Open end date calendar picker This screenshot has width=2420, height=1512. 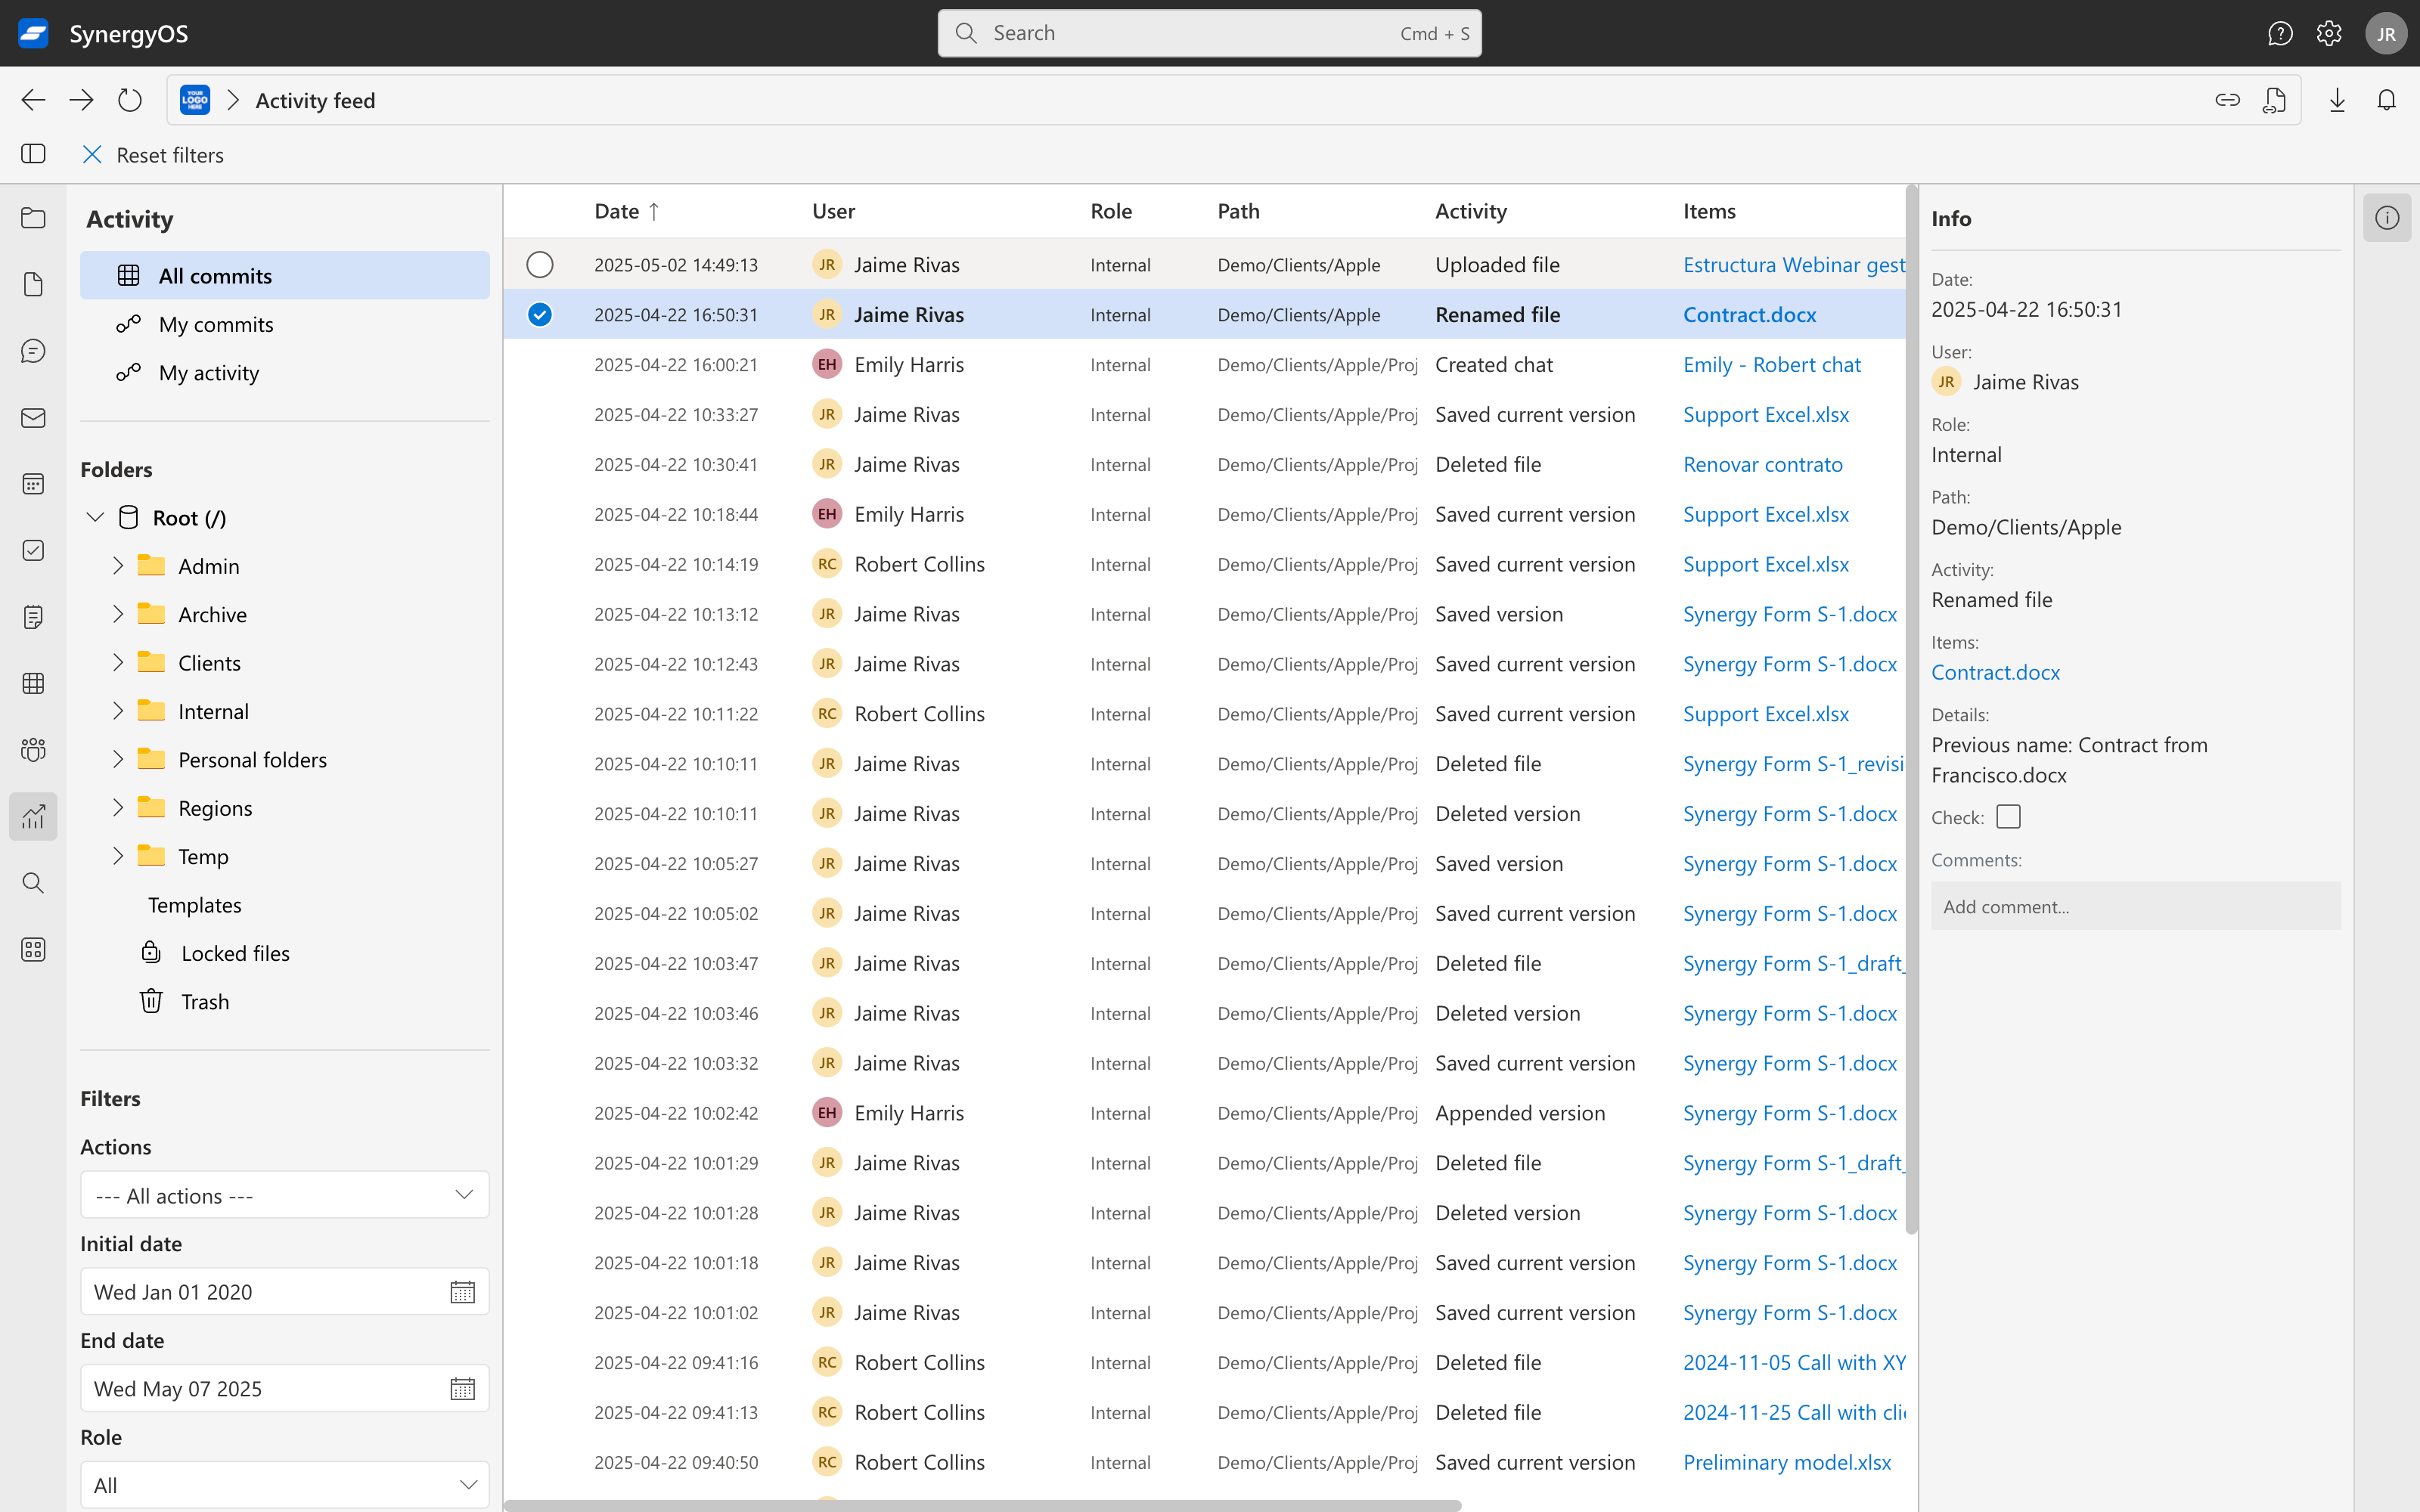(462, 1389)
